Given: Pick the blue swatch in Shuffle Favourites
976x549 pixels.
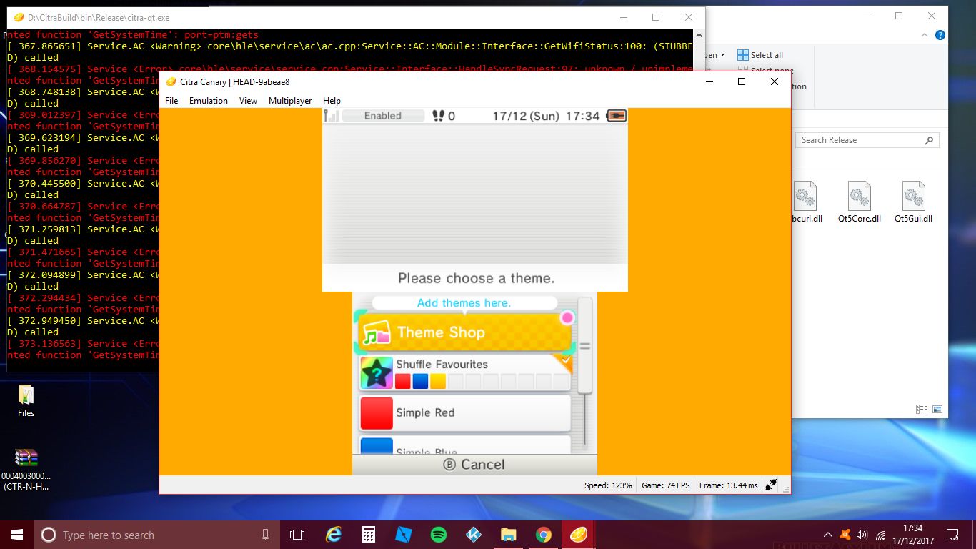Looking at the screenshot, I should 420,381.
